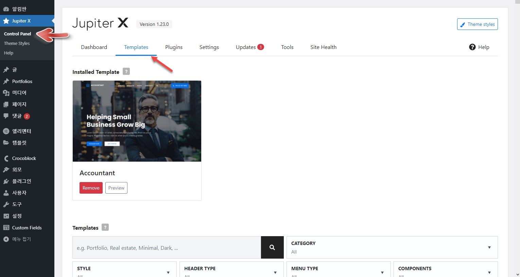
Task: Open Theme Styles submenu link
Action: pos(17,43)
